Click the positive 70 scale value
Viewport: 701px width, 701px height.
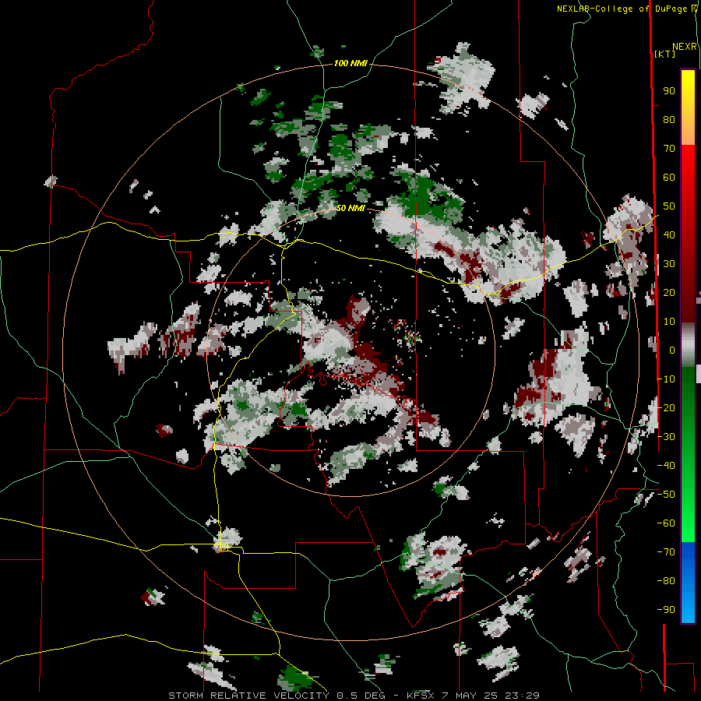(669, 149)
